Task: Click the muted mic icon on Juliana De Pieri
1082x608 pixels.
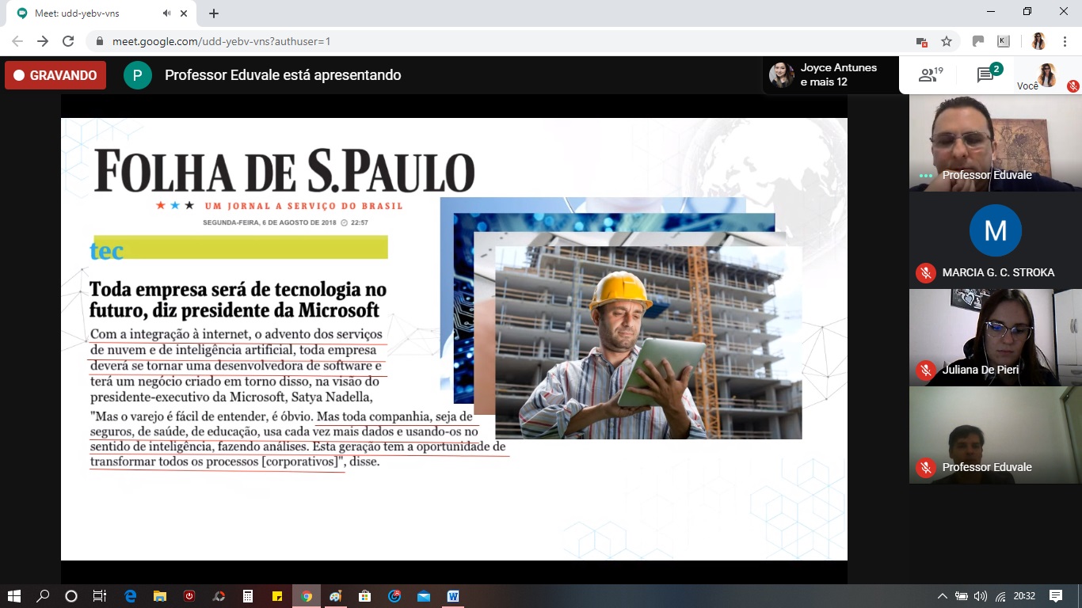Action: tap(926, 370)
